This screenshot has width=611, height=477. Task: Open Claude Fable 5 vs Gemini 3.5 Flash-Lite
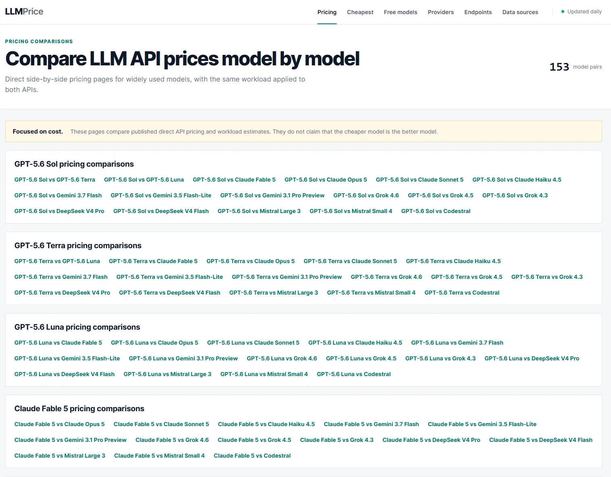[x=482, y=424]
